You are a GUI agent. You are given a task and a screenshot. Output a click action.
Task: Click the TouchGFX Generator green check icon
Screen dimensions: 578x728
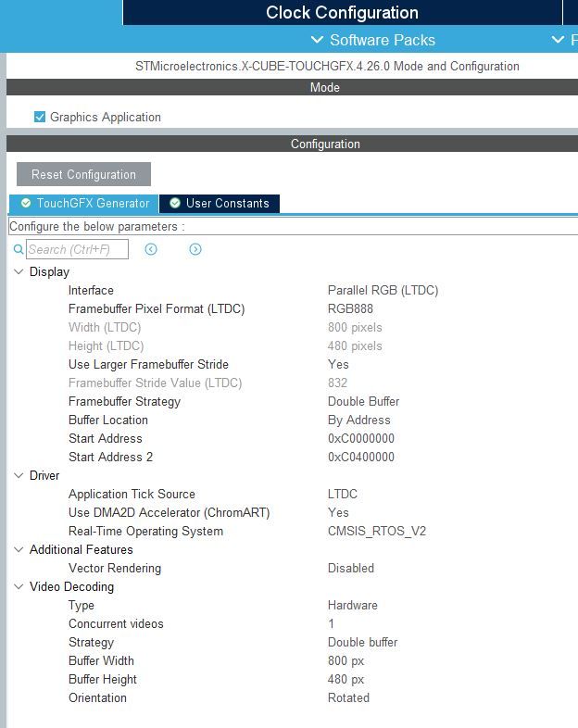[x=26, y=203]
